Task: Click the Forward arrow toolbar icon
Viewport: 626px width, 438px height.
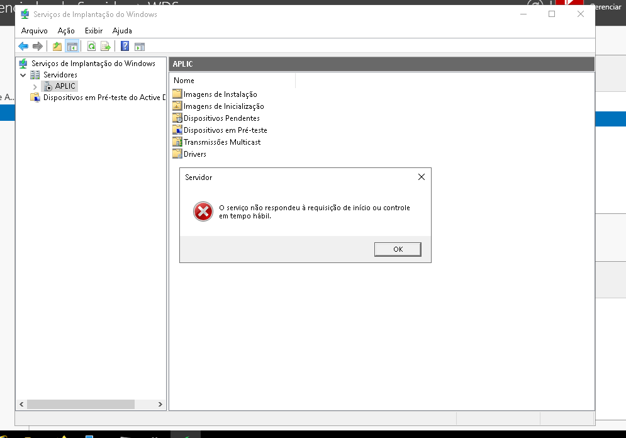Action: pyautogui.click(x=38, y=47)
